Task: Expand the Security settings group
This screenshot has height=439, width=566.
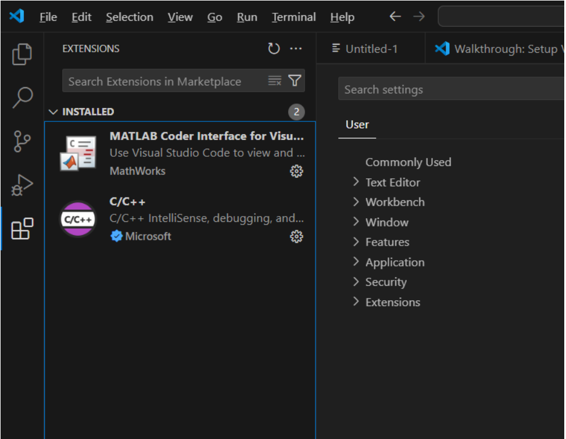Action: [356, 281]
